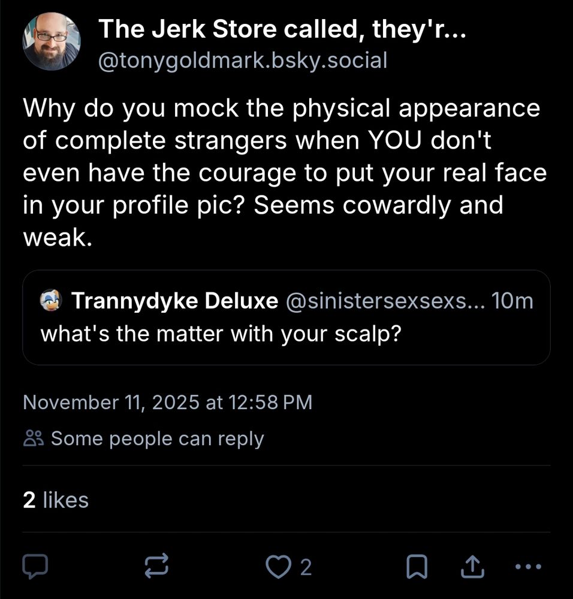Open @tonygoldmark.bsky.social profile link
This screenshot has height=599, width=573.
tap(243, 60)
